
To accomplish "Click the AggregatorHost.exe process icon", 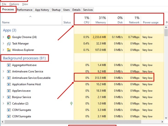I will tap(9, 65).
